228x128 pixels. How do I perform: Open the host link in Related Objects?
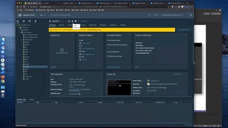(x=88, y=49)
